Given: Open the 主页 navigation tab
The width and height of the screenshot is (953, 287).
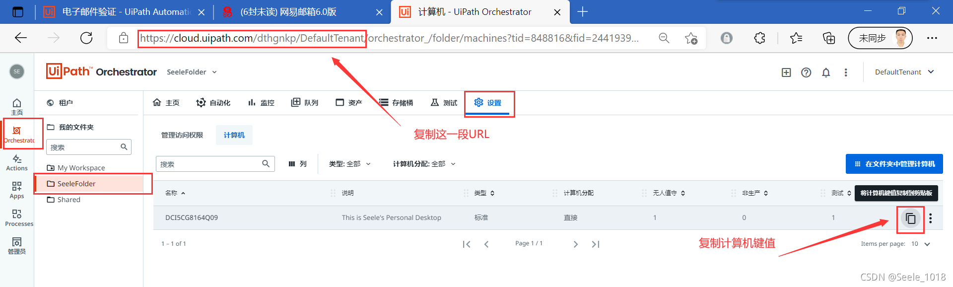Looking at the screenshot, I should click(166, 103).
